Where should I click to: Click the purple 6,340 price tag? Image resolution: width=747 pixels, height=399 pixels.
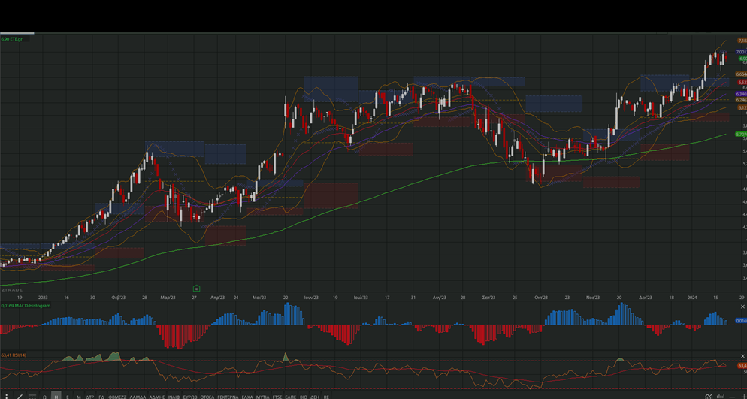[x=741, y=94]
